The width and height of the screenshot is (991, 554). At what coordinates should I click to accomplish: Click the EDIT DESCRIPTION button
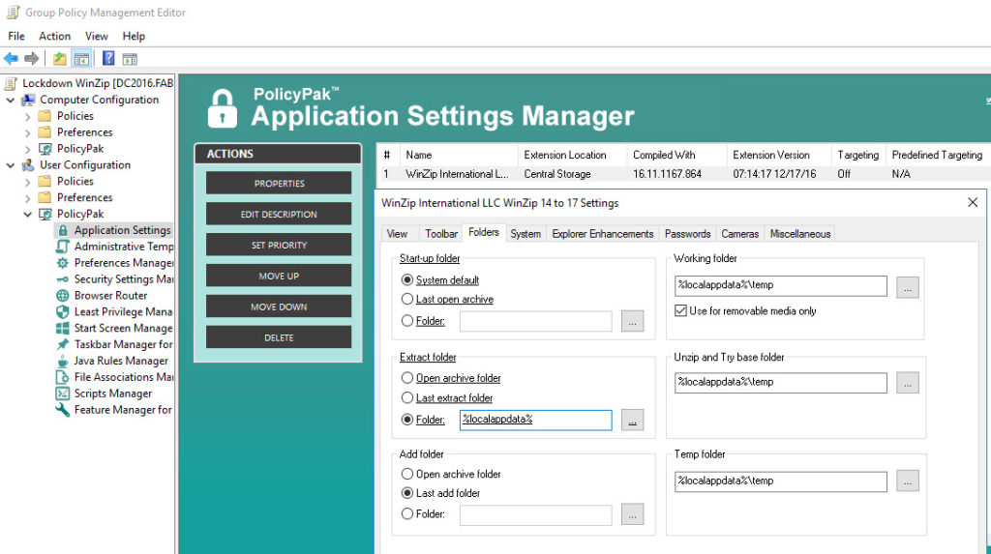(279, 214)
